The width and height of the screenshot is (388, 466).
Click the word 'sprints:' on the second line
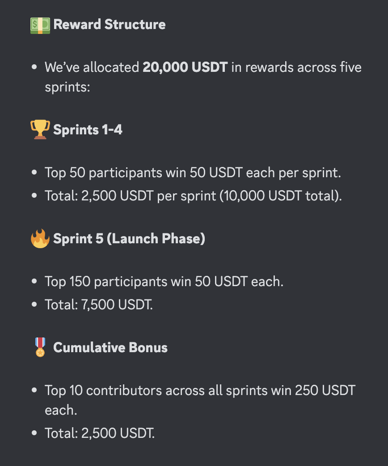tap(67, 87)
